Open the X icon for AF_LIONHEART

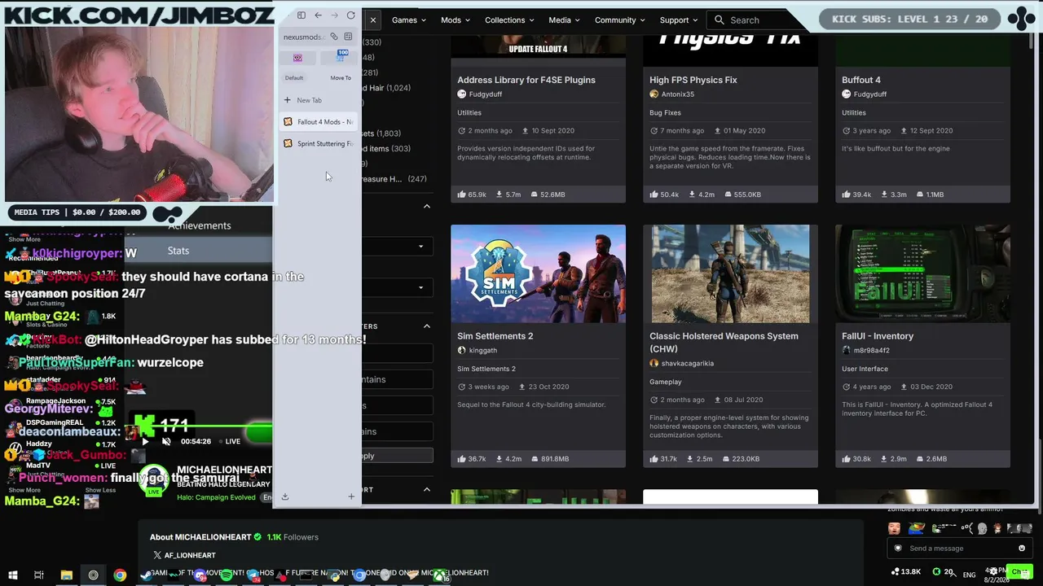[157, 555]
